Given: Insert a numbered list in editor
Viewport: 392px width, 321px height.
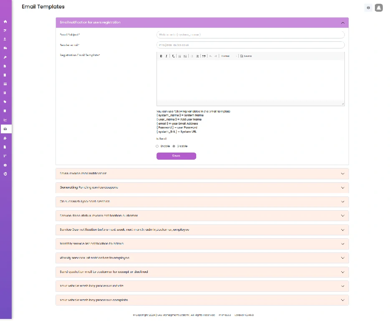Looking at the screenshot, I should (180, 56).
